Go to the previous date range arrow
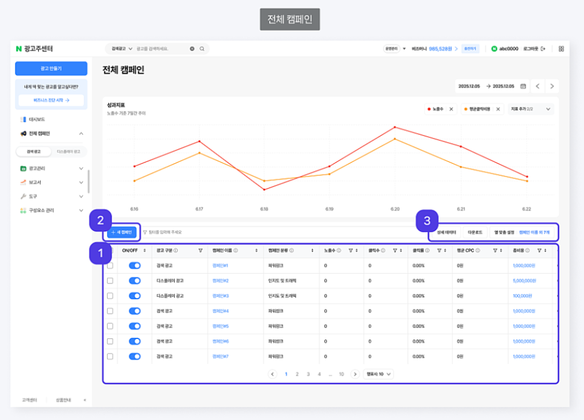 tap(537, 86)
